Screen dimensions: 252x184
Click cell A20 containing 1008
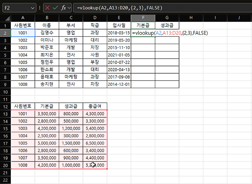coord(23,165)
